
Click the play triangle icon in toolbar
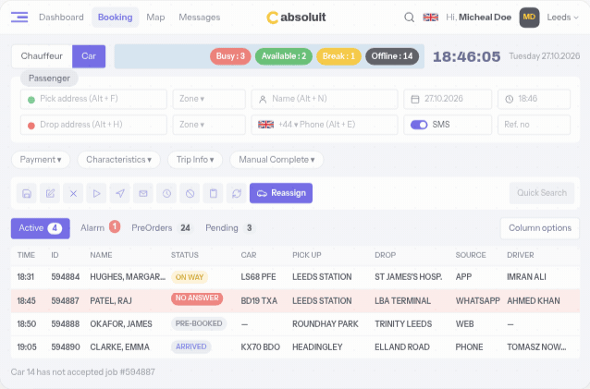97,193
